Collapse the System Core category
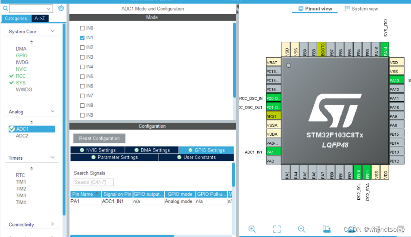 (52, 31)
